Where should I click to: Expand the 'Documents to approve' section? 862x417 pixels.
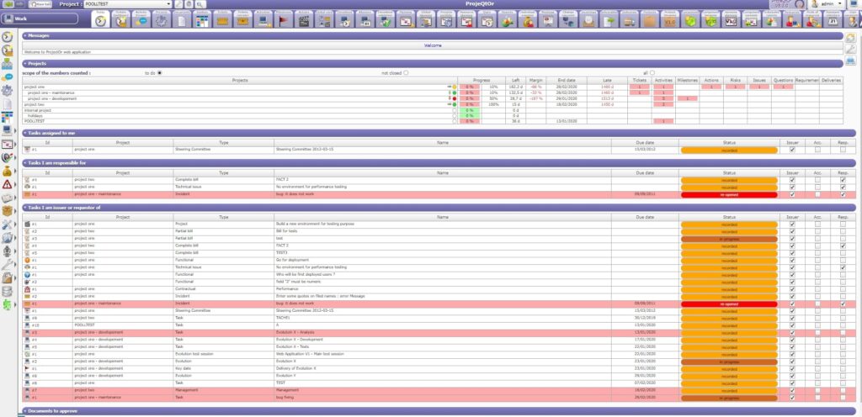tap(25, 411)
